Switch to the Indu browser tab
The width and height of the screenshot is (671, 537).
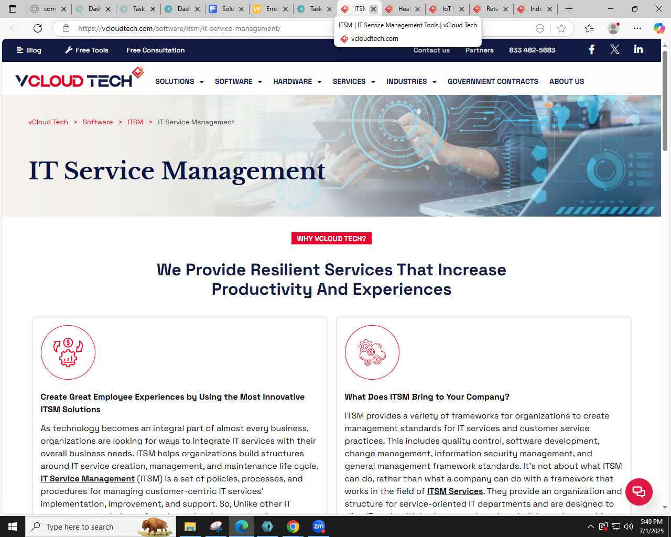535,9
